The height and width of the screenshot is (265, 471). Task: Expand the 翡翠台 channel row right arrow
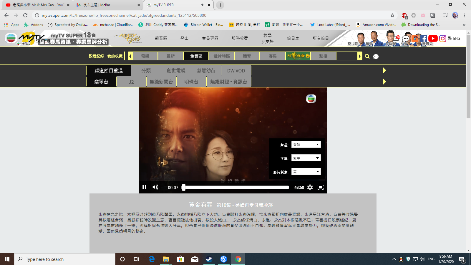[384, 82]
